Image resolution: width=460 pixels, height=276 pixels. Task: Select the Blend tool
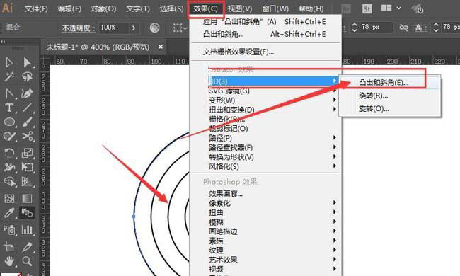click(x=27, y=212)
